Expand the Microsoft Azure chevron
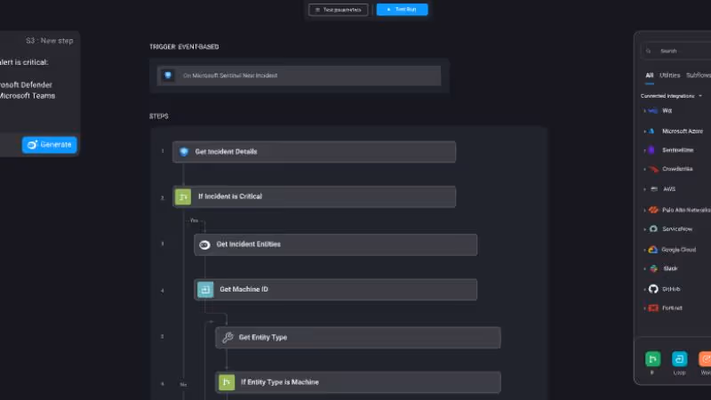The image size is (711, 400). click(x=645, y=131)
